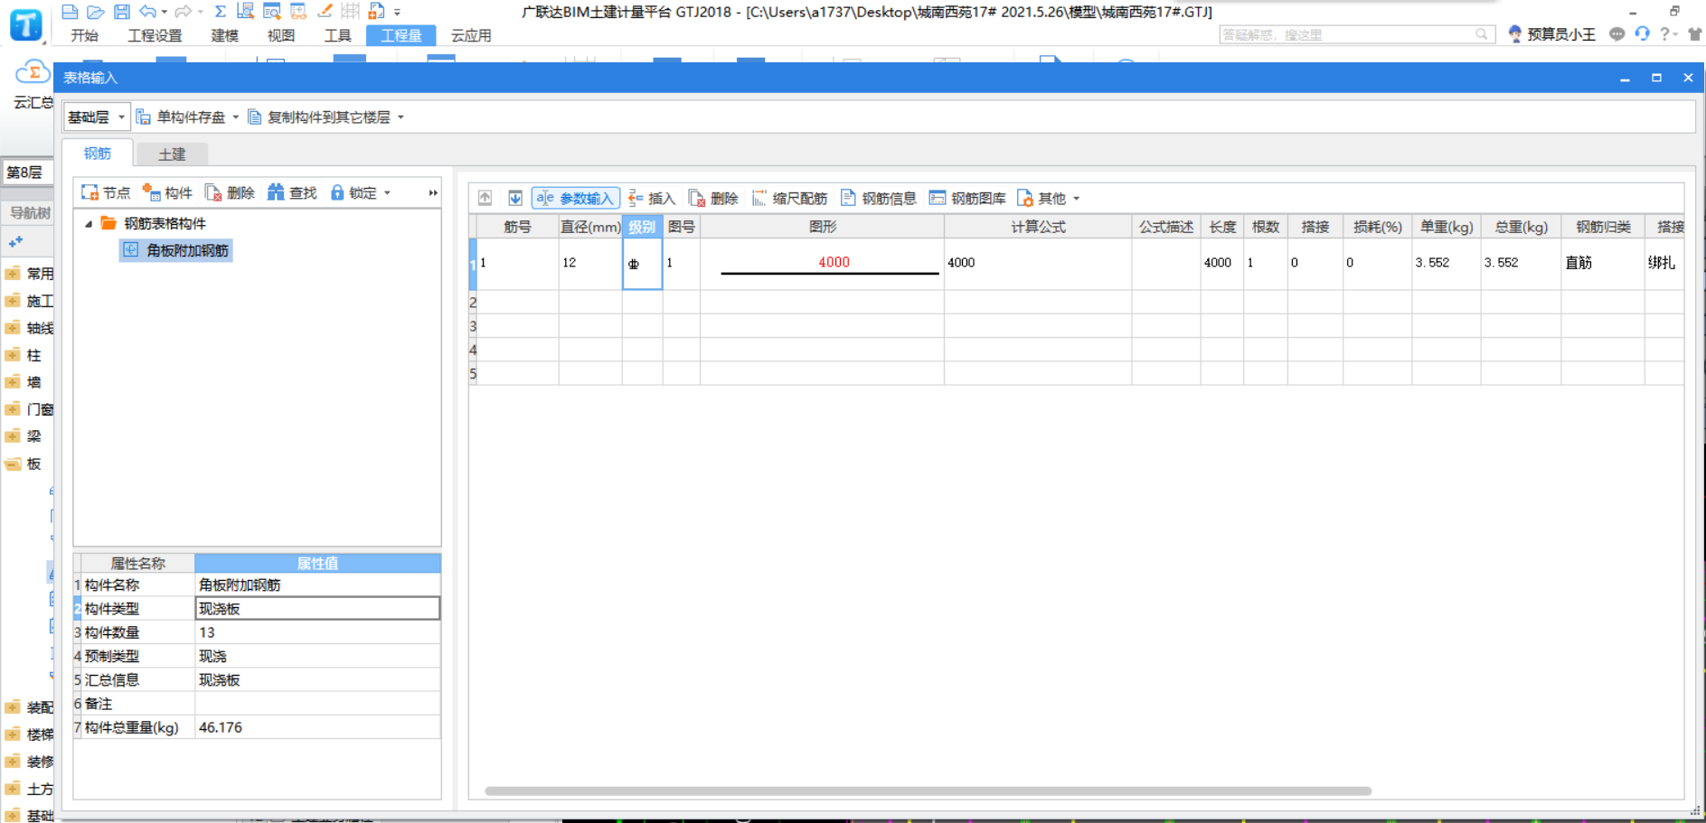Click the headset support icon in top right
1706x823 pixels.
[x=1642, y=34]
